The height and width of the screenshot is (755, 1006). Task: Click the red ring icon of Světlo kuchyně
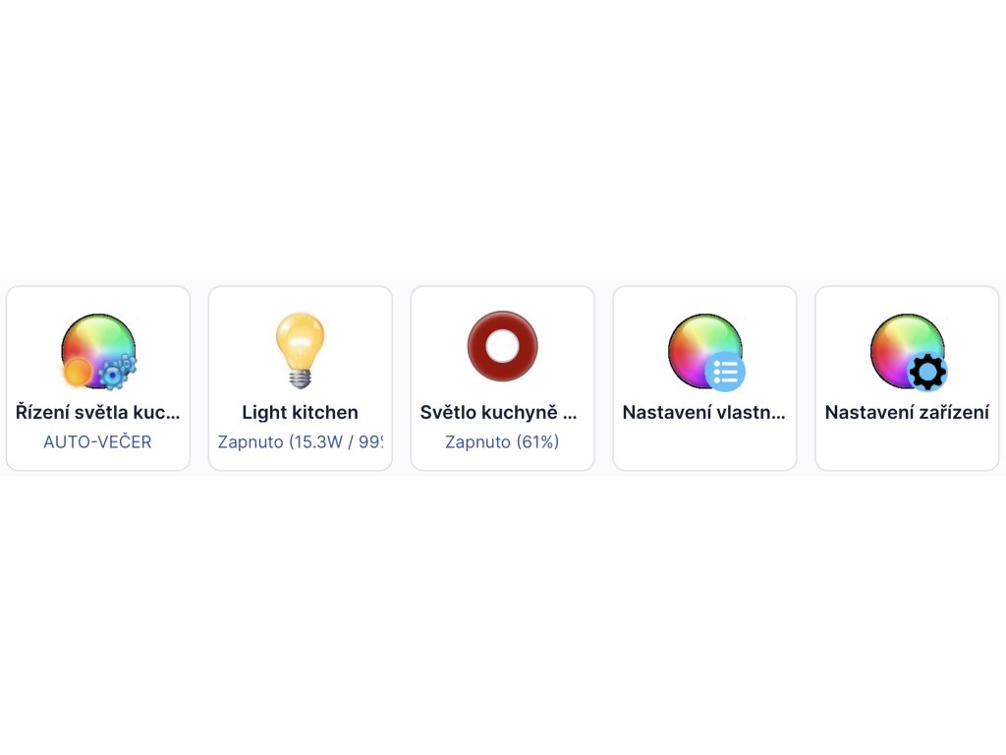click(x=502, y=346)
